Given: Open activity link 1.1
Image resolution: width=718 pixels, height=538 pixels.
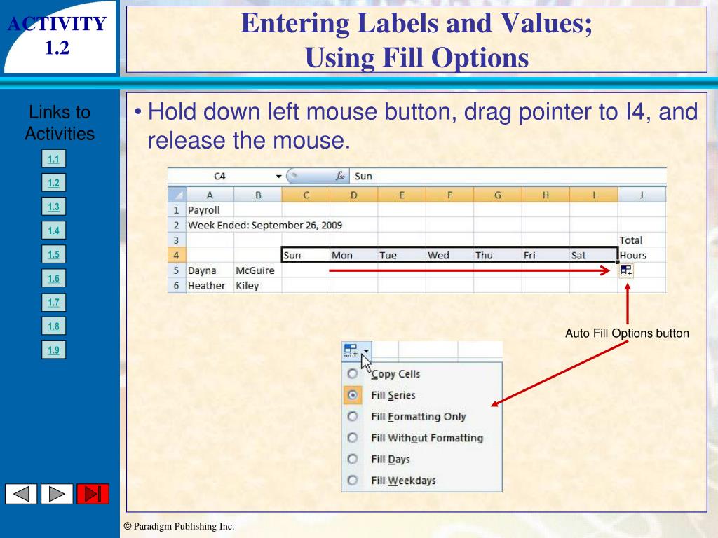Looking at the screenshot, I should tap(53, 159).
